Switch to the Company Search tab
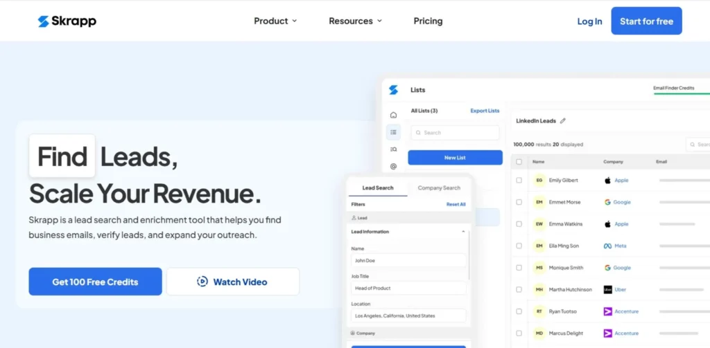This screenshot has width=710, height=348. pos(439,188)
